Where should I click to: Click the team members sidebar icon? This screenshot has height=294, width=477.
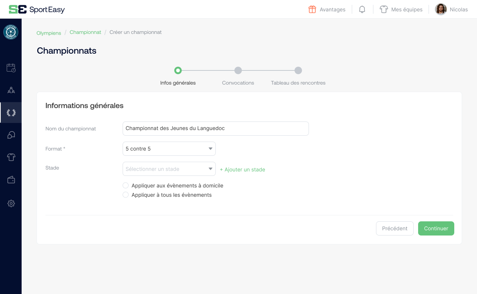(11, 90)
